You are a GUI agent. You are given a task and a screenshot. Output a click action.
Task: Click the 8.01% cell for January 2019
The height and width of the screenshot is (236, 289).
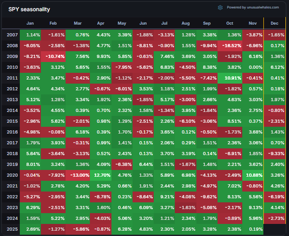tap(30, 165)
